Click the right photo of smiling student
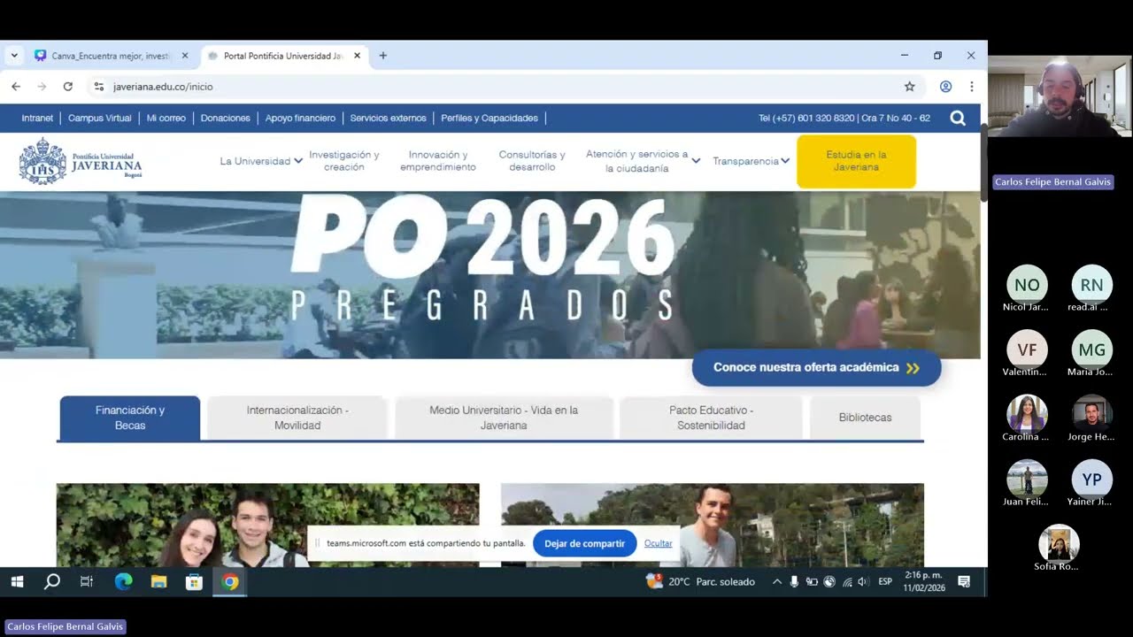 713,525
